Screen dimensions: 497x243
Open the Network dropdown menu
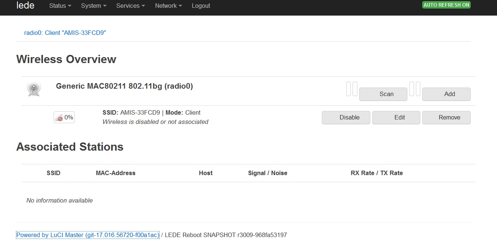[169, 6]
